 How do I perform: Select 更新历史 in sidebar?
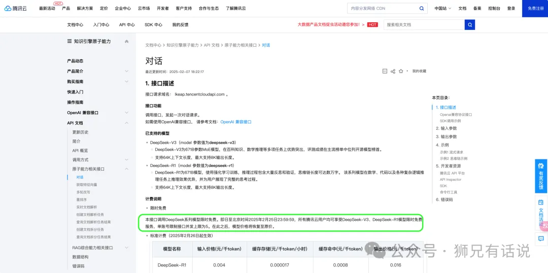tap(80, 132)
